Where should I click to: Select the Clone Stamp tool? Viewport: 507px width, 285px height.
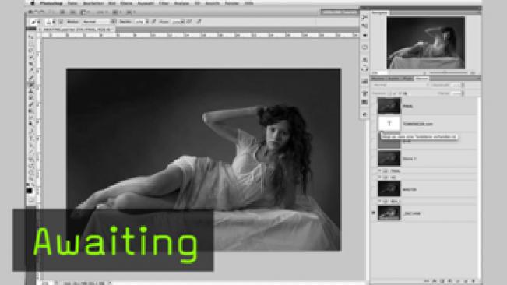point(31,91)
